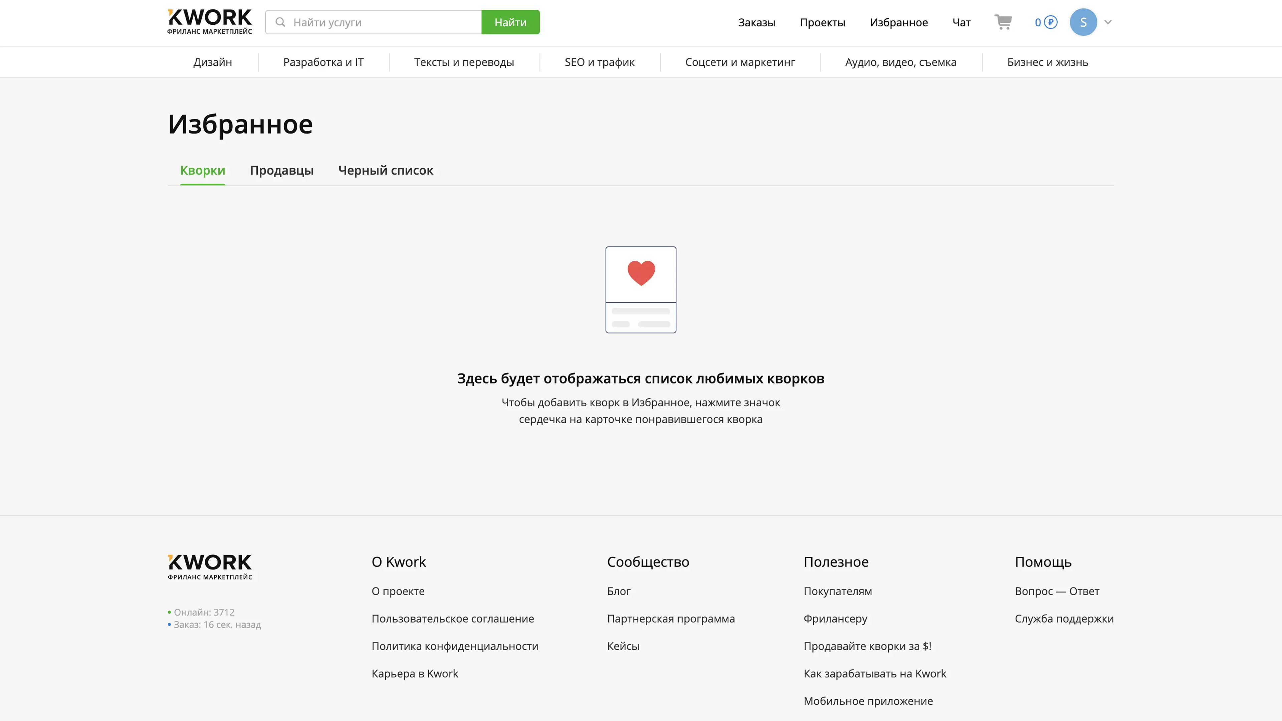Switch to the Черный список tab

coord(386,170)
